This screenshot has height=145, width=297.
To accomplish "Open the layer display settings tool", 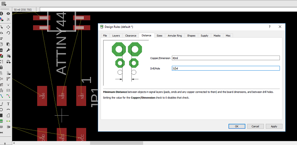I will pyautogui.click(x=1, y=19).
